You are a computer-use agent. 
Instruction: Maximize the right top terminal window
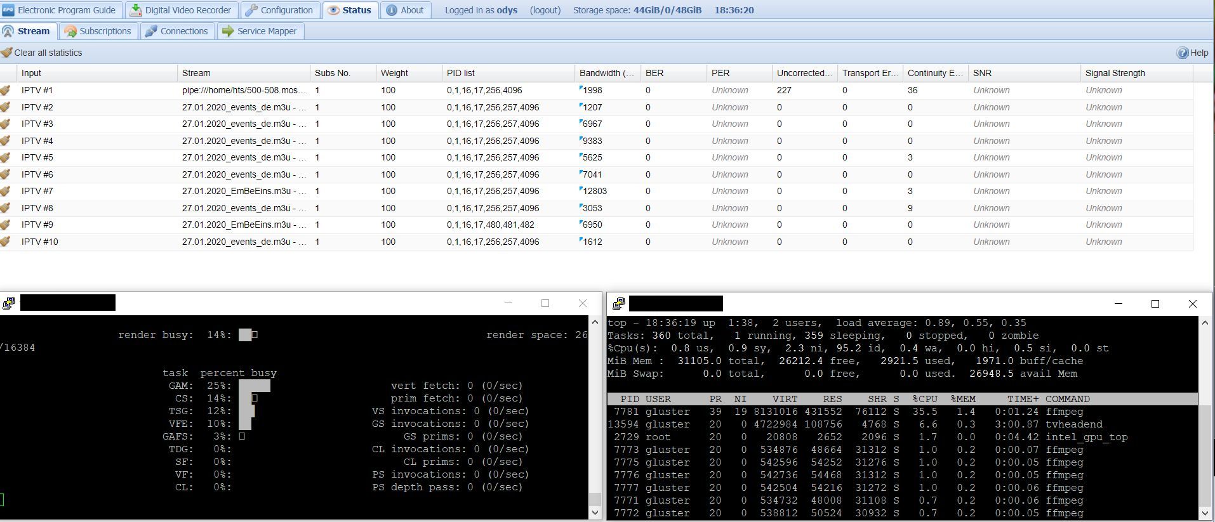click(x=1155, y=304)
